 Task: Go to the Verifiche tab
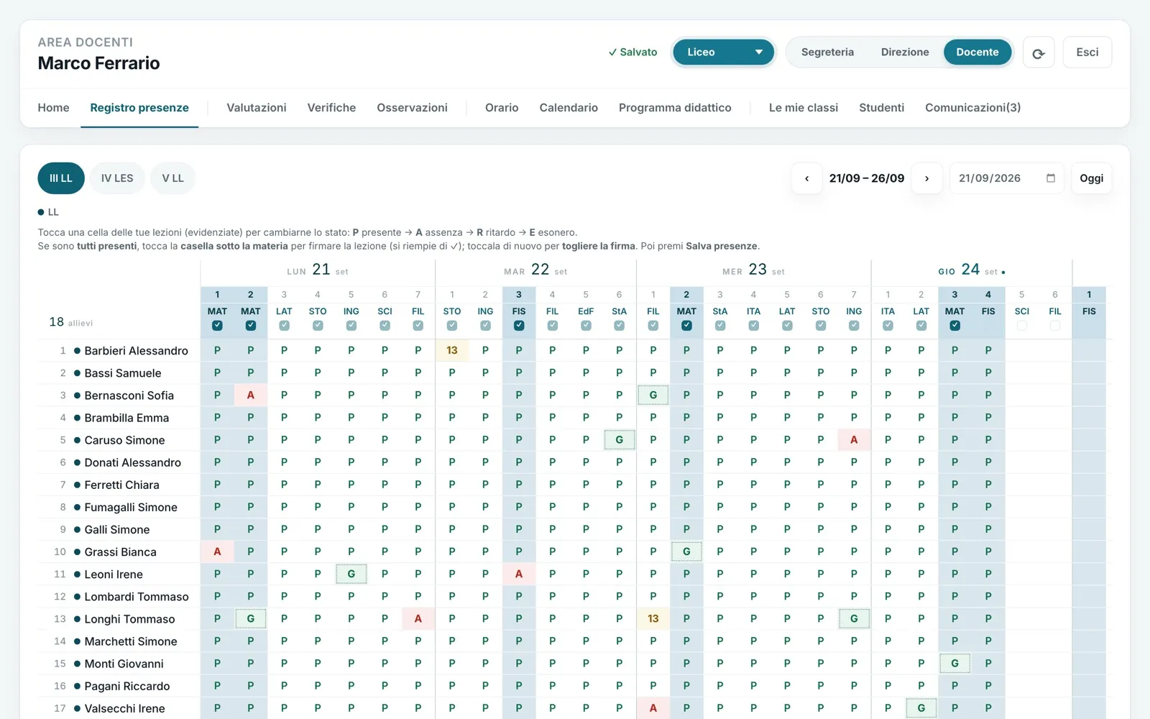coord(331,108)
